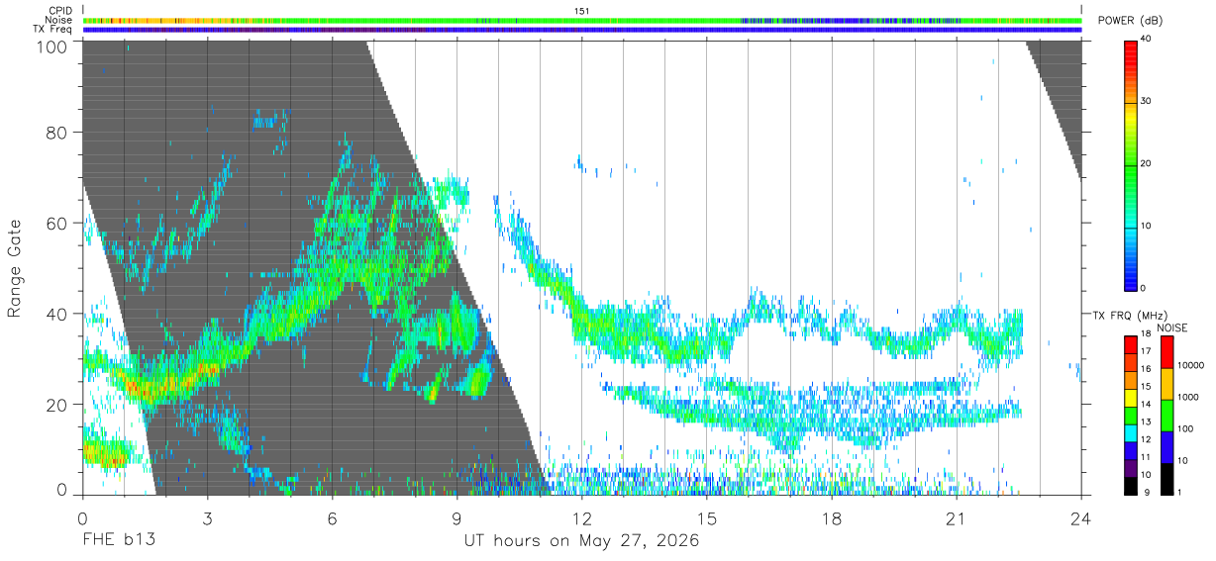Click the 24 tick on the UT hours axis
Image resolution: width=1216 pixels, height=561 pixels.
[x=1081, y=517]
